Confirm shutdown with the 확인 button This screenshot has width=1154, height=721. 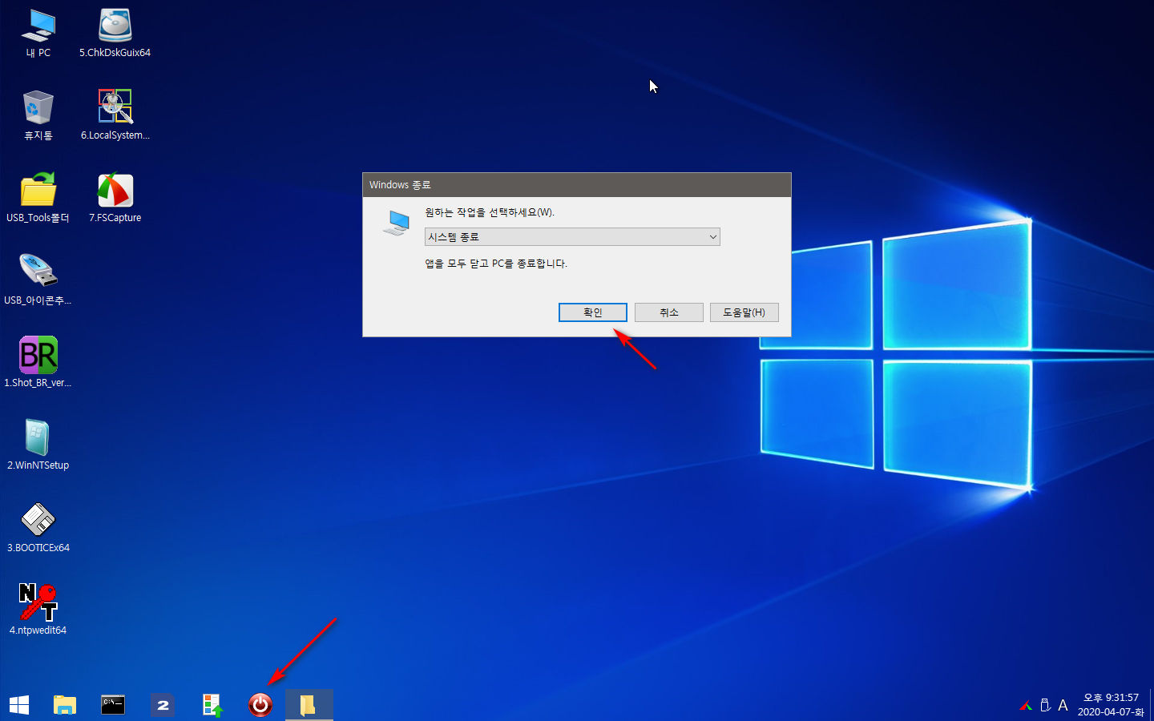(593, 312)
